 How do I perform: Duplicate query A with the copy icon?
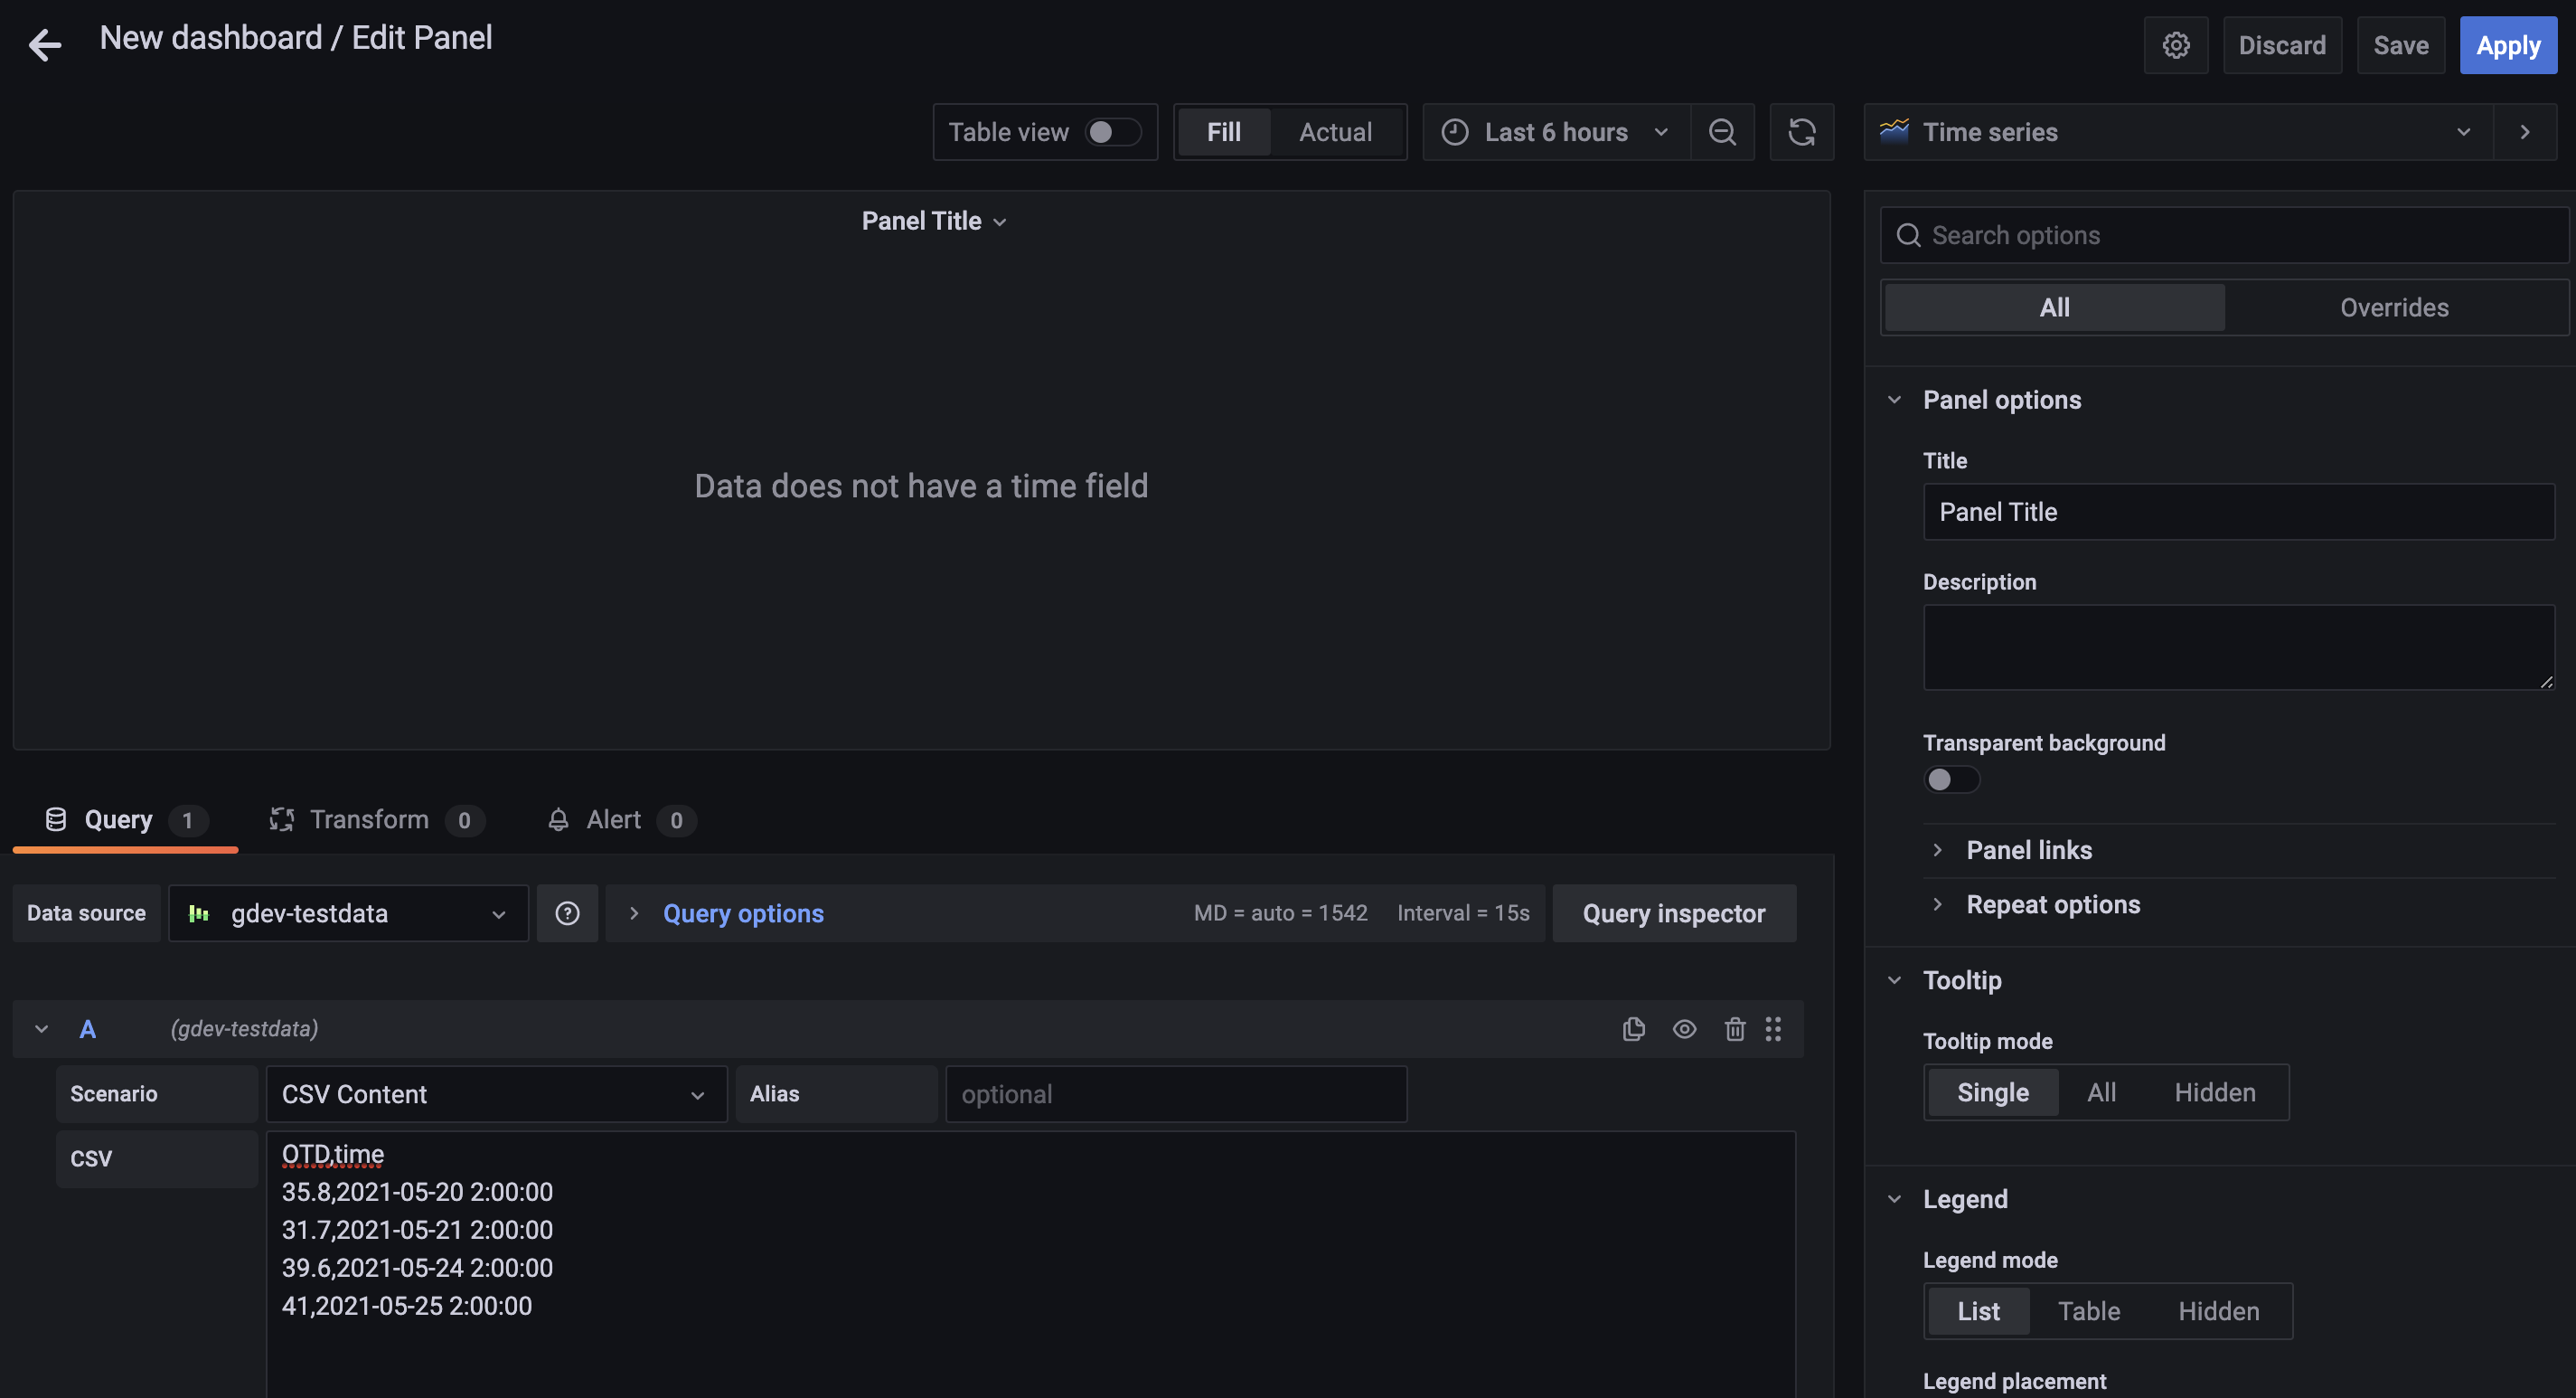pyautogui.click(x=1633, y=1029)
